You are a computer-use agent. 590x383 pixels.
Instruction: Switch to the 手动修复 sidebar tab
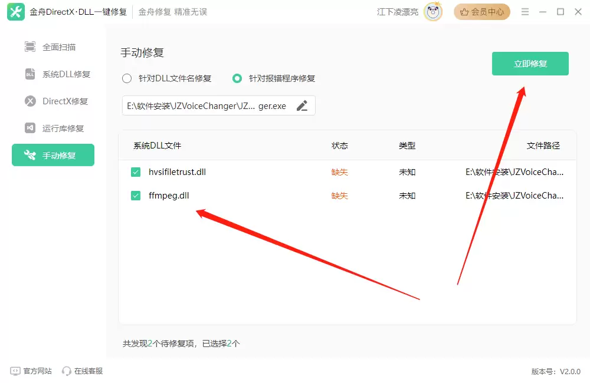coord(53,155)
